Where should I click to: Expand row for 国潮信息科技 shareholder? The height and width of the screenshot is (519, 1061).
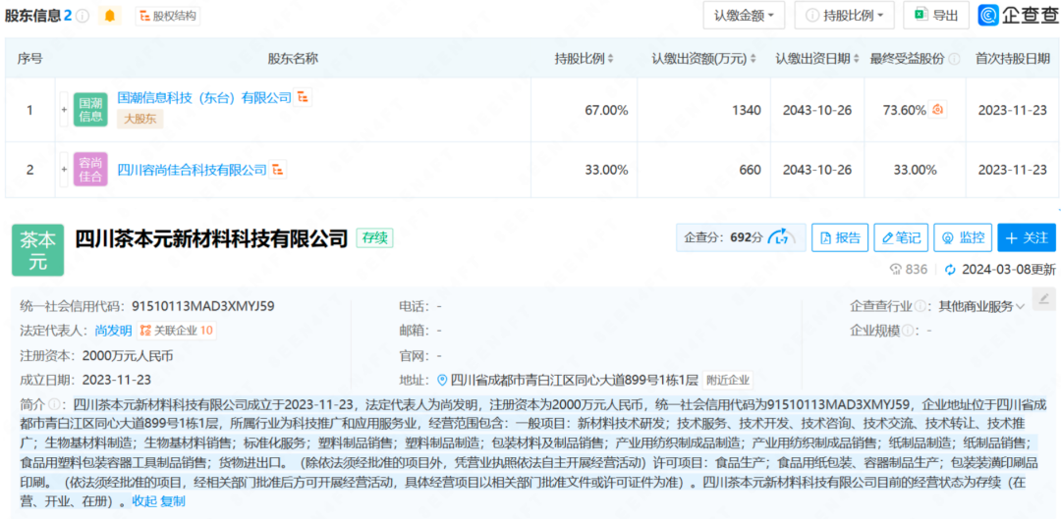65,110
